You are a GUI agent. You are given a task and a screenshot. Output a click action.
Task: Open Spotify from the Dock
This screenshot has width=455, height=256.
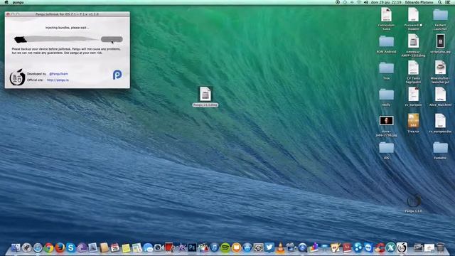pyautogui.click(x=225, y=247)
